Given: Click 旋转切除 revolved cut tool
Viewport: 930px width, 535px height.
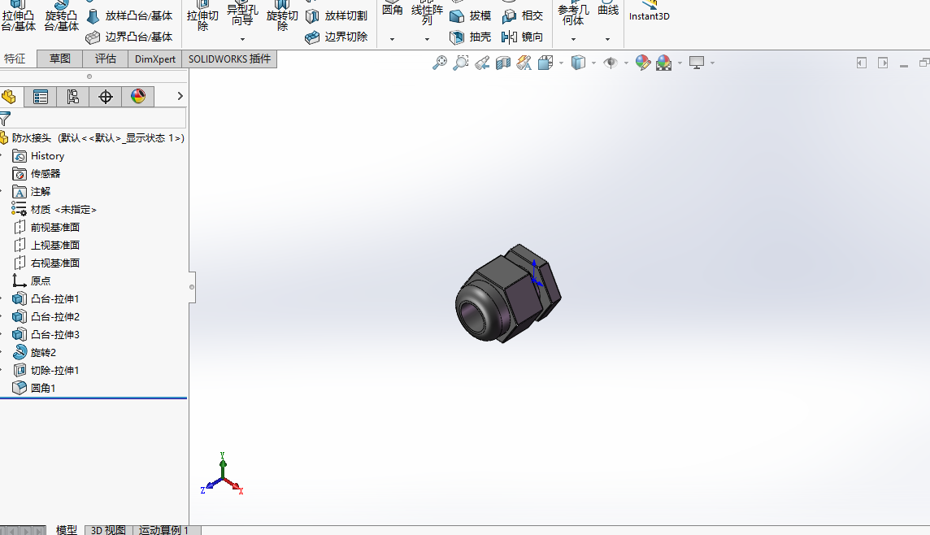Looking at the screenshot, I should 282,16.
